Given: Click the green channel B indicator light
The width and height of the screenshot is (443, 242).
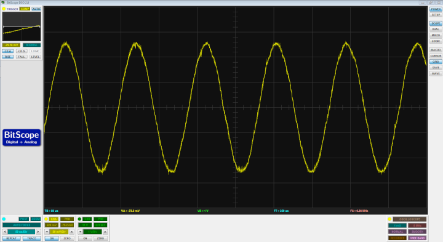Looking at the screenshot, I should (79, 219).
